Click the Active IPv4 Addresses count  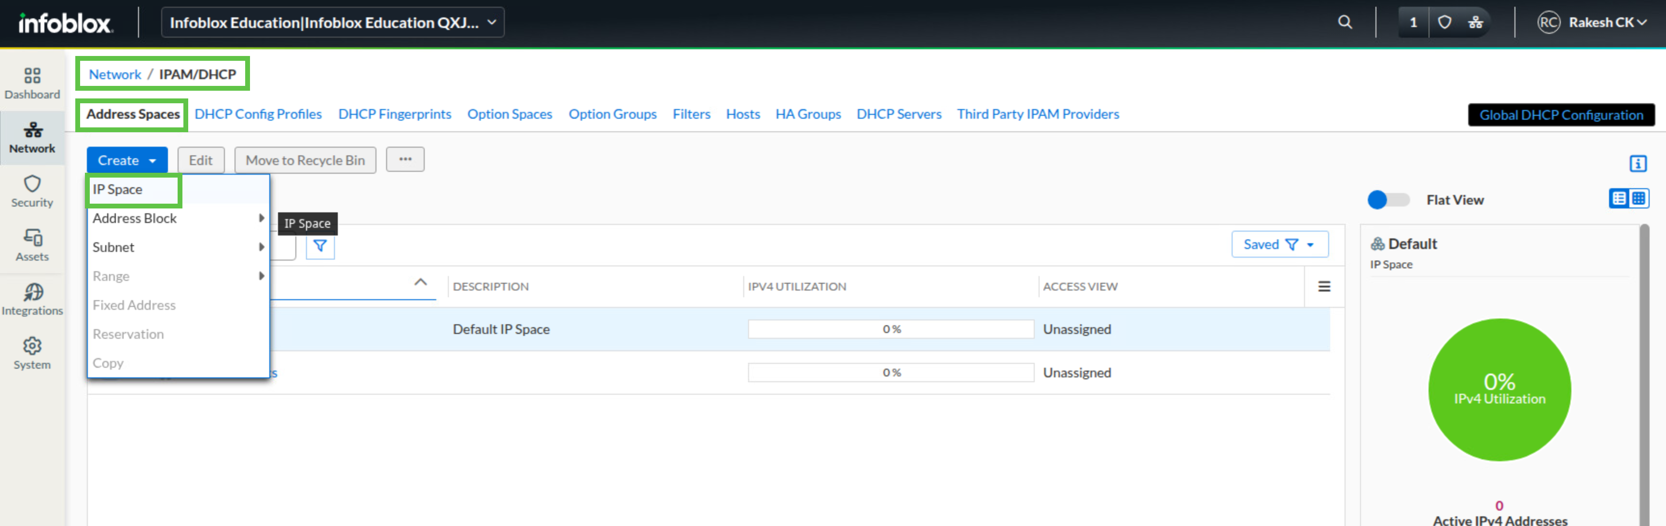tap(1499, 505)
